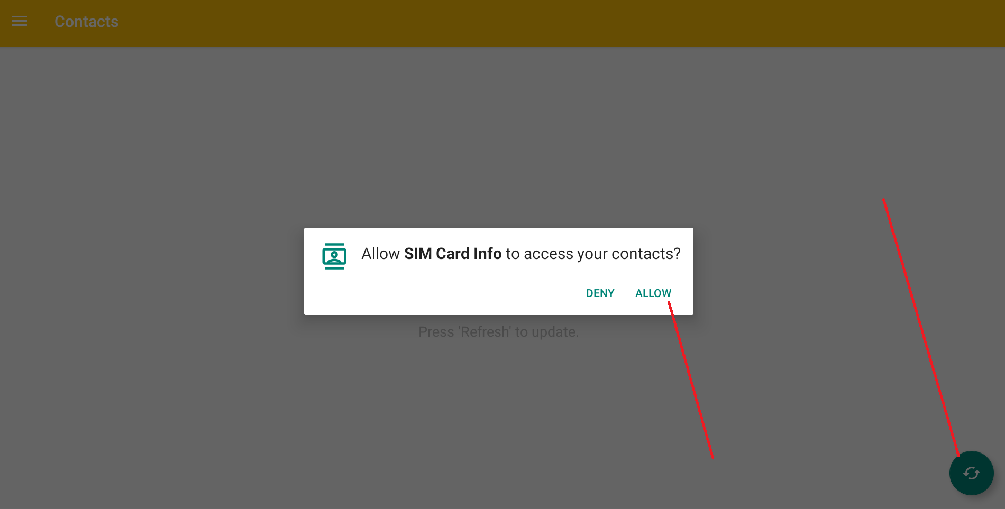Open the hamburger navigation menu
1005x509 pixels.
(20, 21)
